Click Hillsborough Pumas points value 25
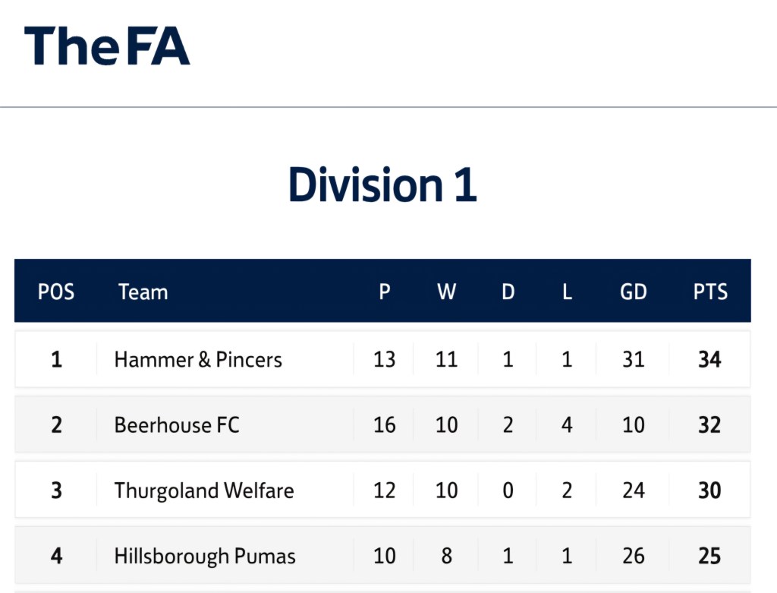Screen dimensions: 777x593 [709, 557]
